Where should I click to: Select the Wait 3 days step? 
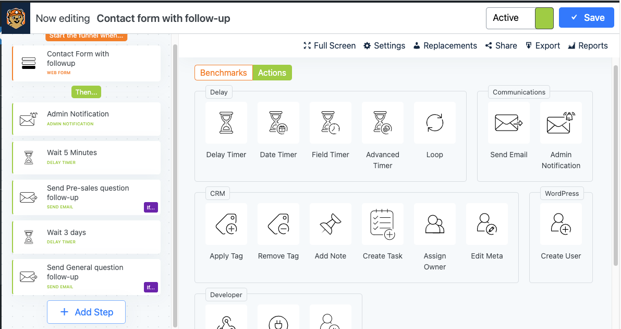pyautogui.click(x=87, y=237)
